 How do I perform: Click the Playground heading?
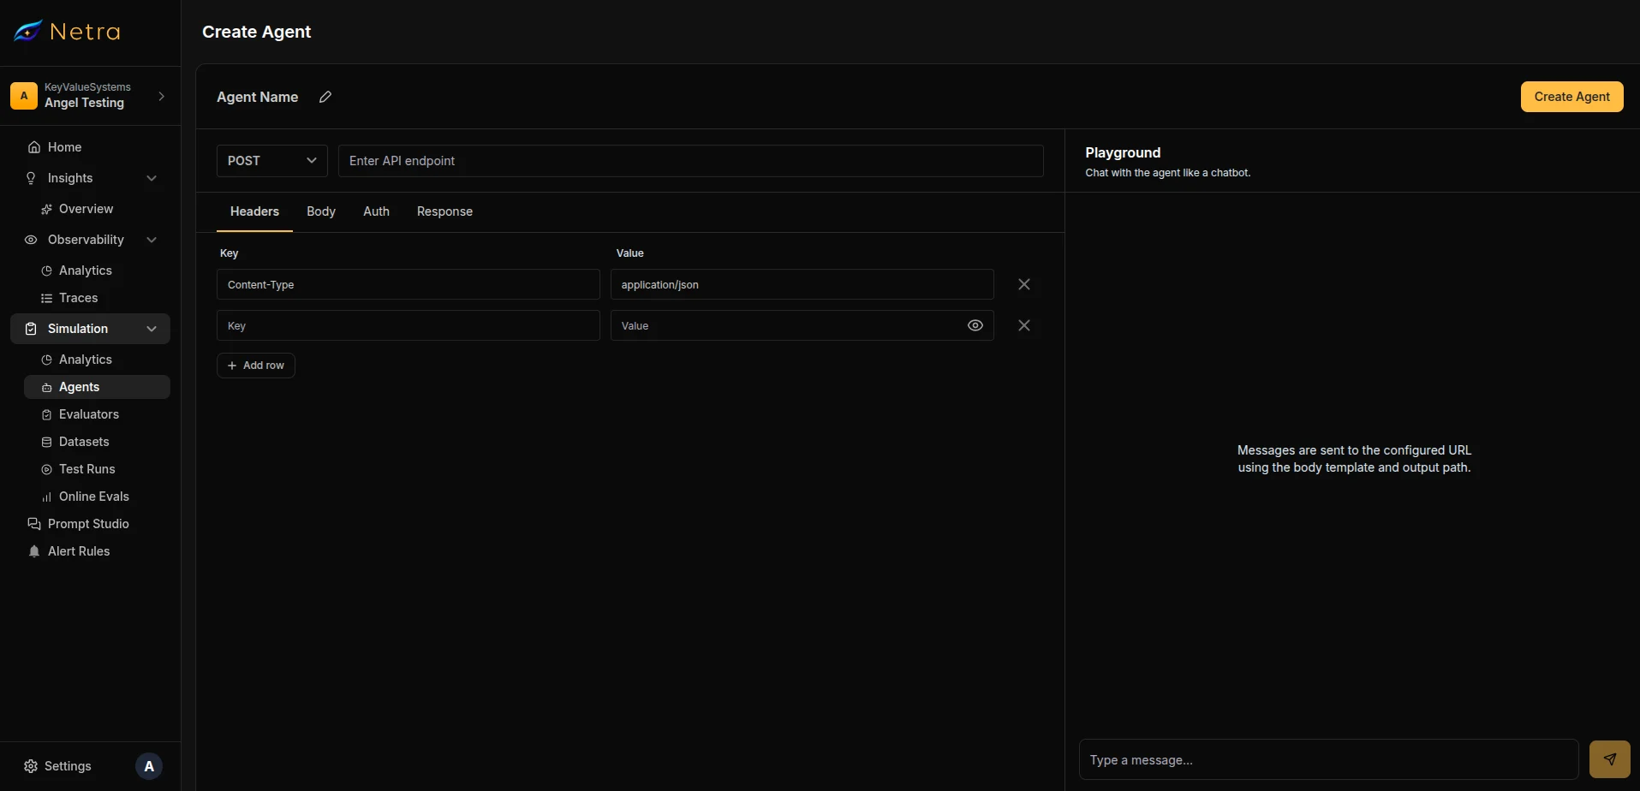click(x=1123, y=152)
